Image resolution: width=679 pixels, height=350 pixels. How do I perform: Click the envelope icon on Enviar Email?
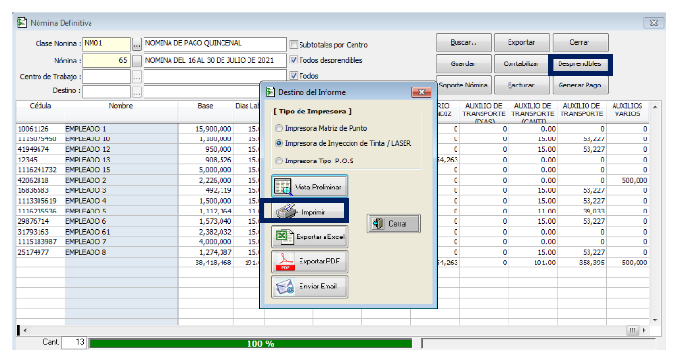click(285, 287)
